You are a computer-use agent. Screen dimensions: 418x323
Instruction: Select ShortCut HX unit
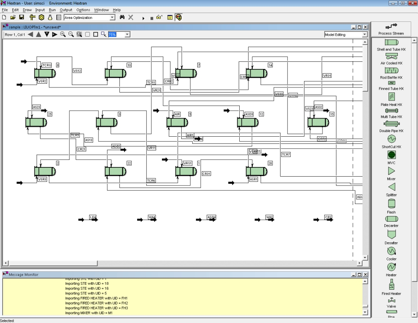tap(392, 139)
